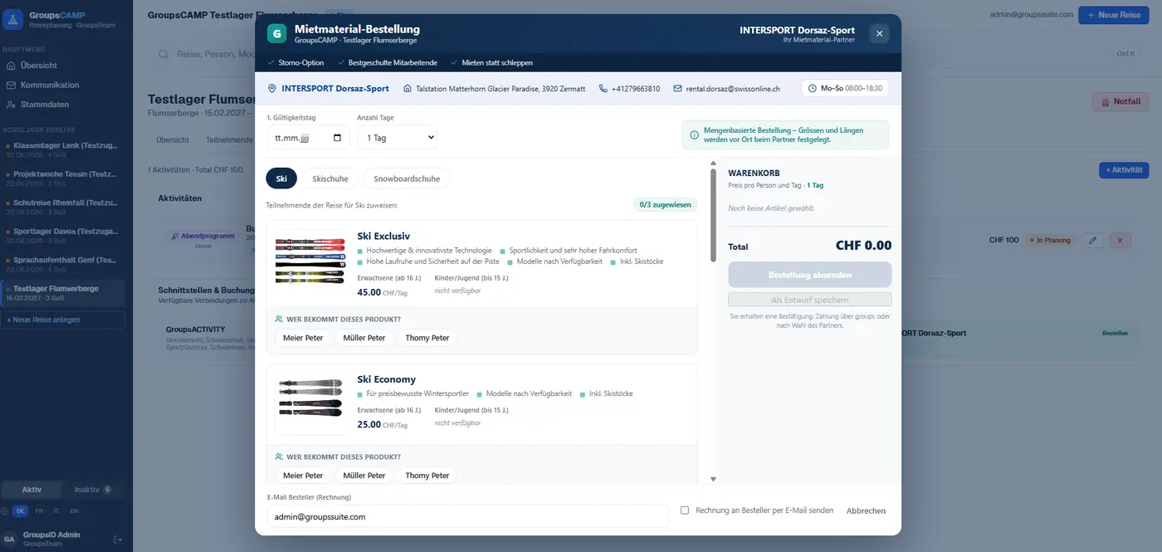Click the phone icon next to +41279663810

click(603, 88)
